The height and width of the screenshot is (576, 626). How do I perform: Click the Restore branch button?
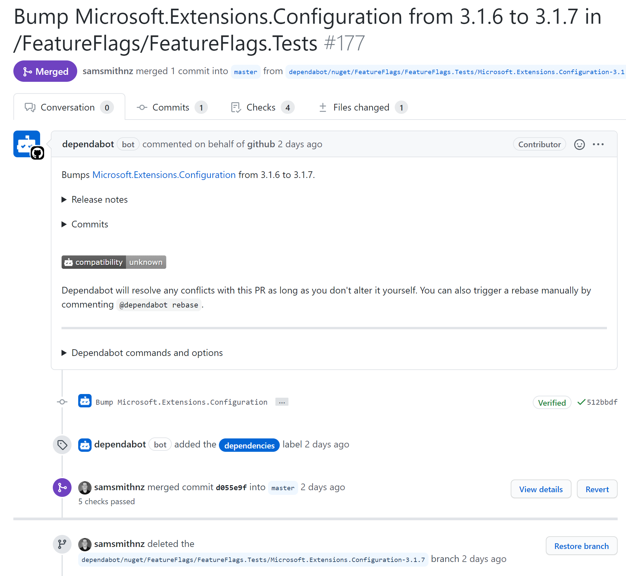pyautogui.click(x=581, y=546)
